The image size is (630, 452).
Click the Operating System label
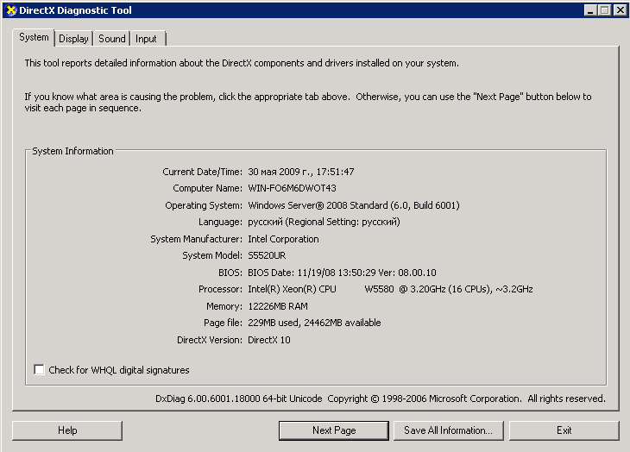click(x=204, y=205)
